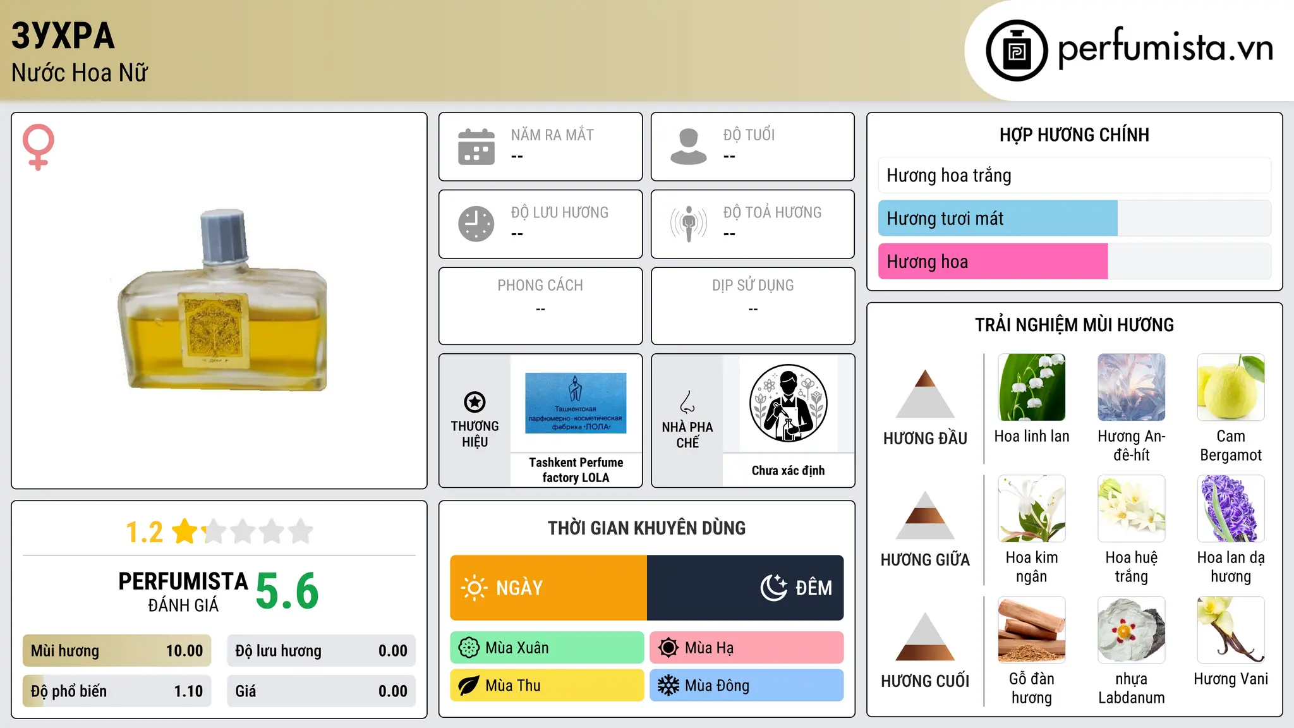
Task: Click the snowflake icon for Mùa Đông
Action: click(x=668, y=686)
